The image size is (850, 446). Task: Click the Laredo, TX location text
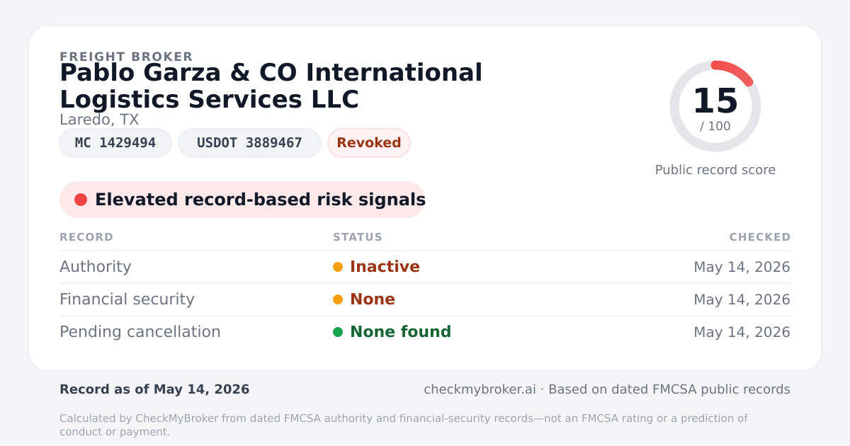[x=99, y=120]
